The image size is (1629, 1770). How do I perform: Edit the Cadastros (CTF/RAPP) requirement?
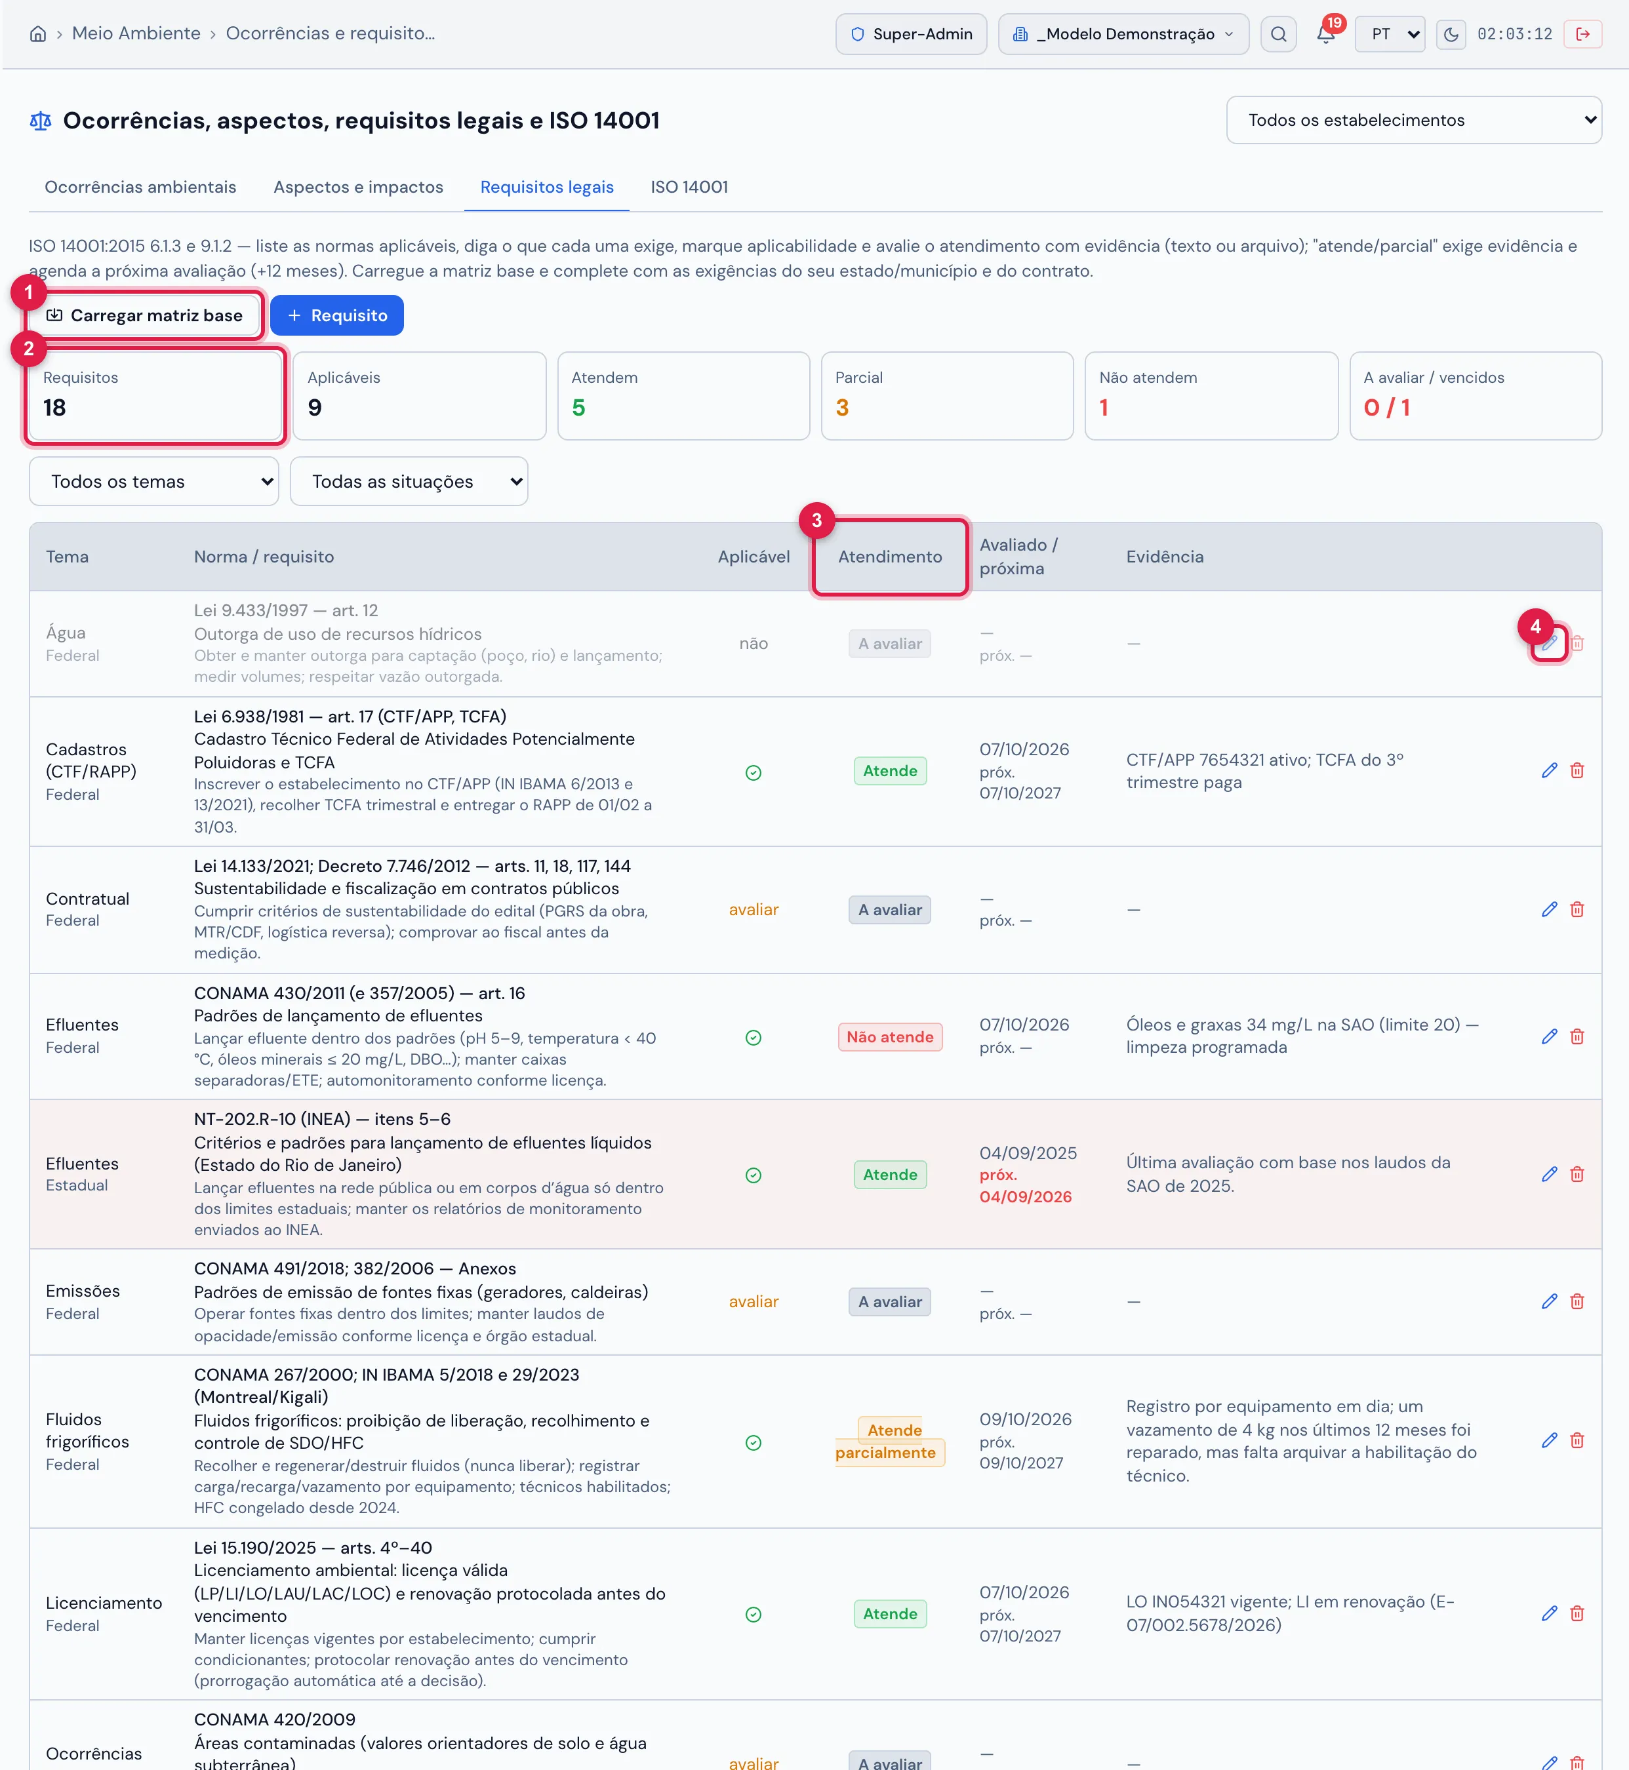(x=1549, y=771)
